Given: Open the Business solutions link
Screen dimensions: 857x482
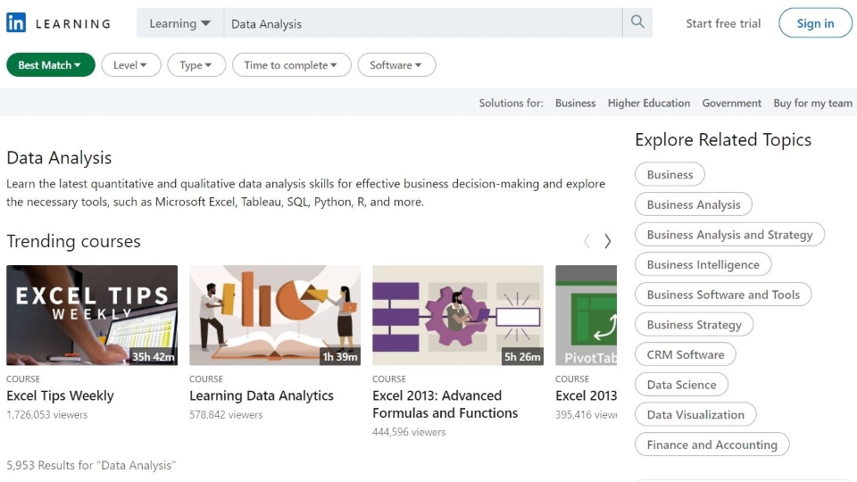Looking at the screenshot, I should click(575, 103).
